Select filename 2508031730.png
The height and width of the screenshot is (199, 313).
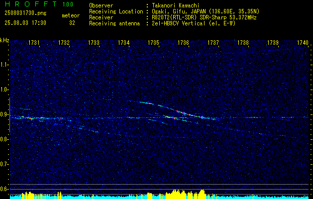[x=25, y=13]
